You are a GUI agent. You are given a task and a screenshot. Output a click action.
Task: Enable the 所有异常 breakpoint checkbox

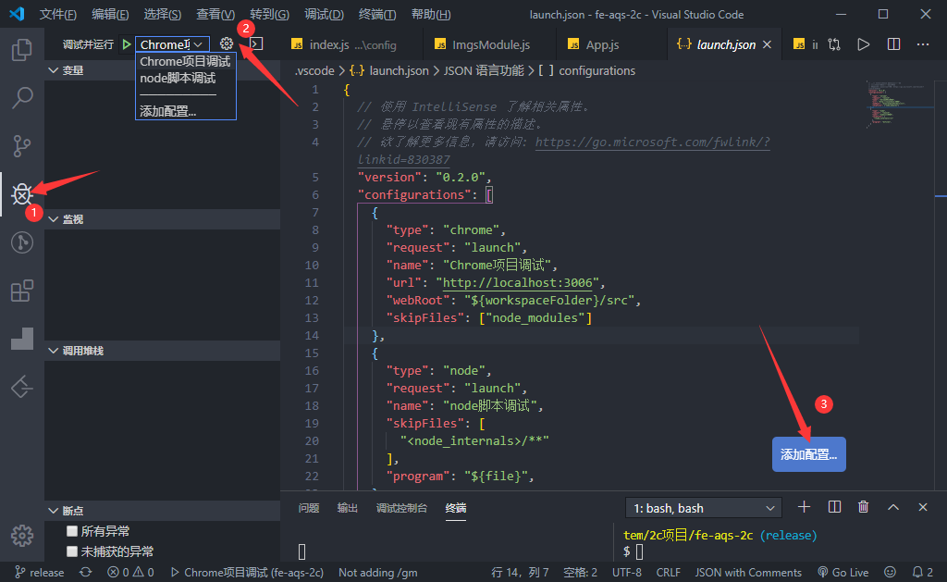tap(72, 531)
